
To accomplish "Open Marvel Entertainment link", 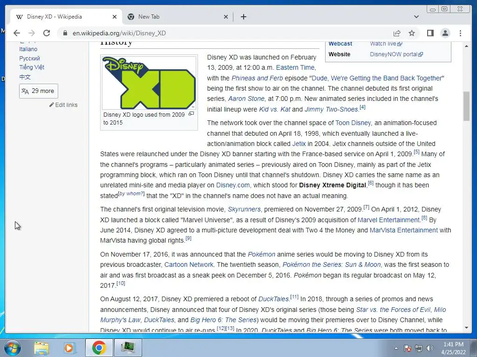I will 388,220.
